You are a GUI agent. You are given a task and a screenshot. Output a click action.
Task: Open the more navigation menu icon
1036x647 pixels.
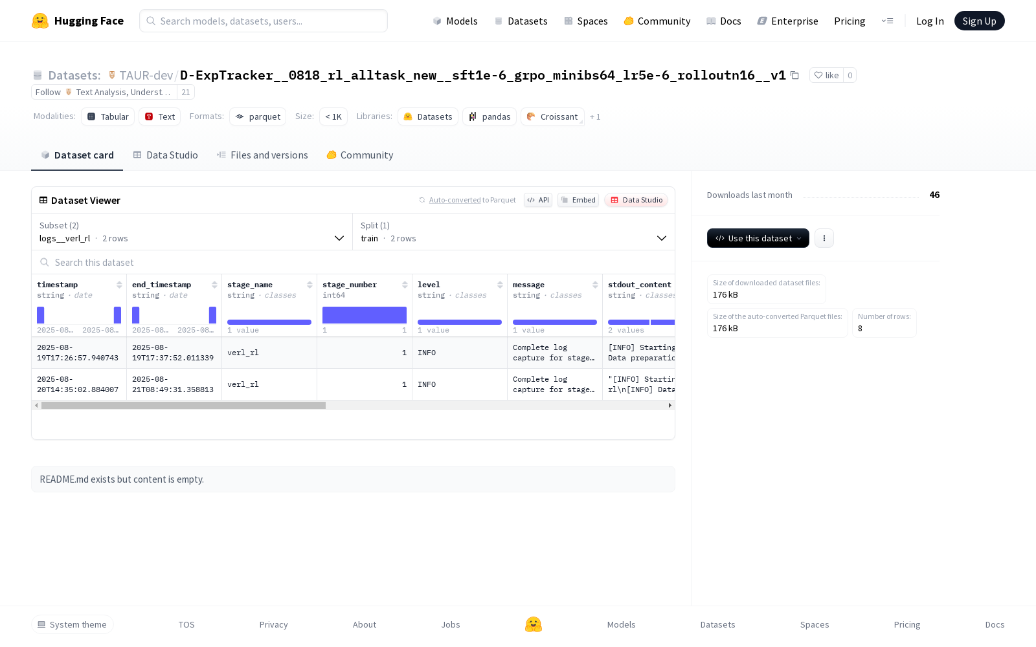tap(887, 21)
